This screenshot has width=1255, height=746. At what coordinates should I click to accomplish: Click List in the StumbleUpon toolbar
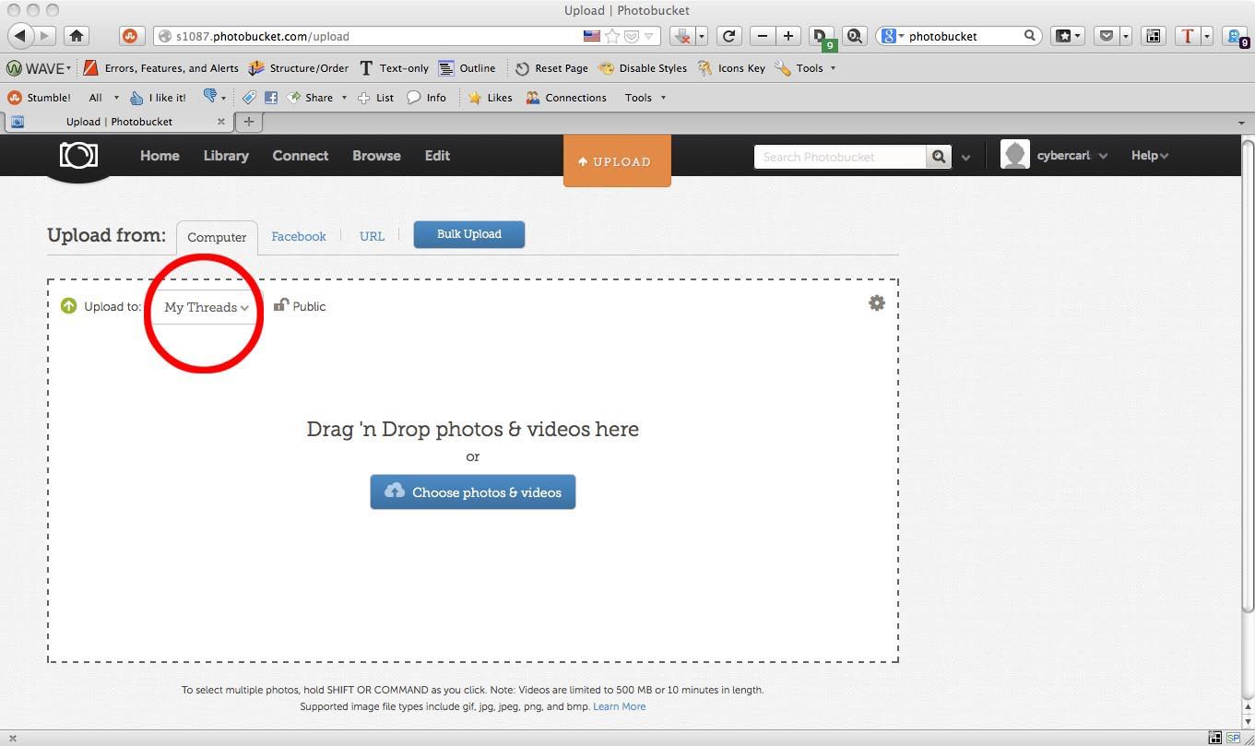pos(376,98)
